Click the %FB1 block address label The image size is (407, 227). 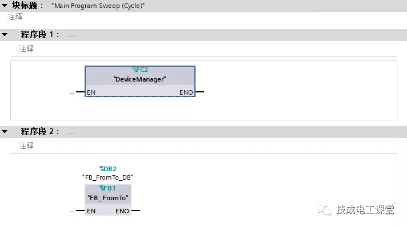pos(107,188)
